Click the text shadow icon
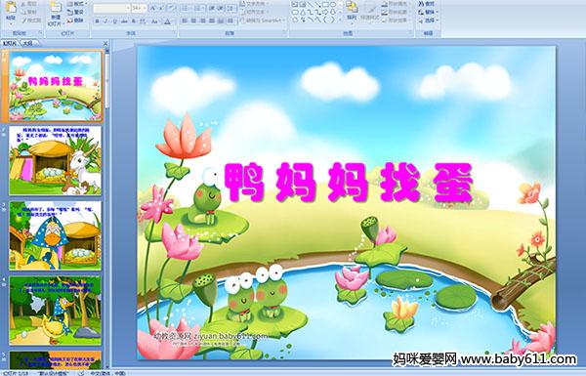Viewport: 586px width, 376px height. coord(134,21)
